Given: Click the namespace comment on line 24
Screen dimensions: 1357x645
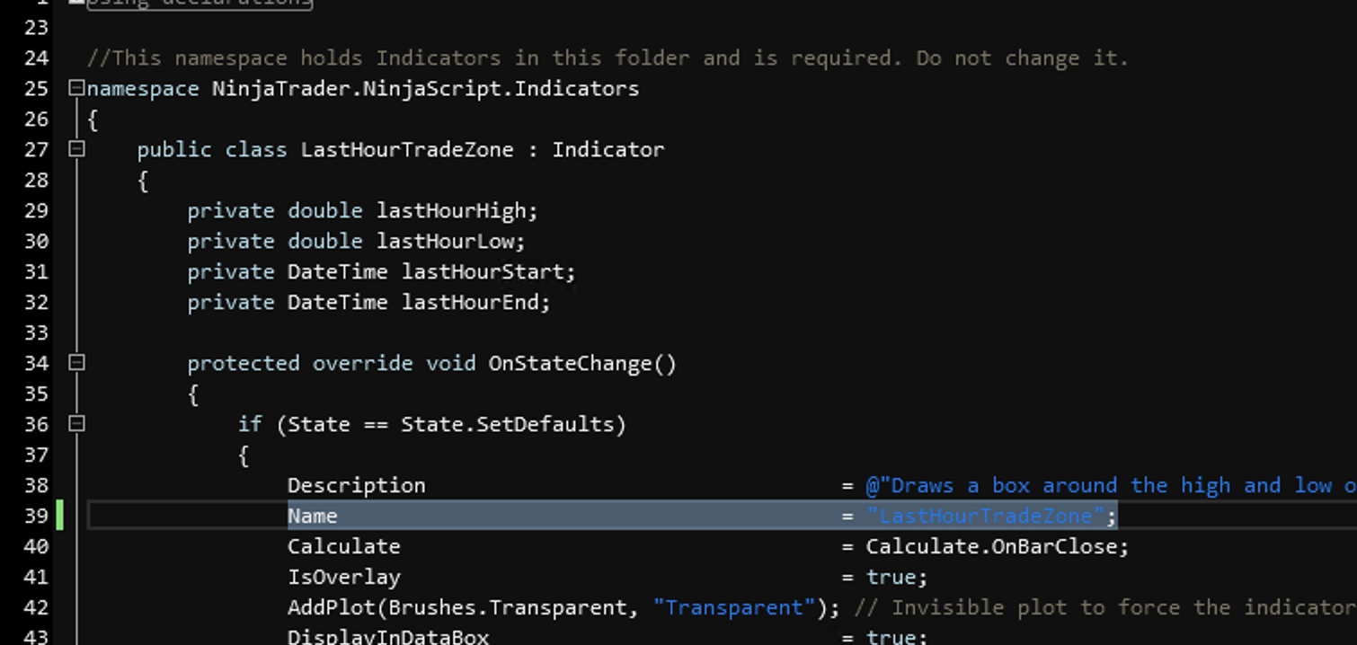Looking at the screenshot, I should [607, 57].
